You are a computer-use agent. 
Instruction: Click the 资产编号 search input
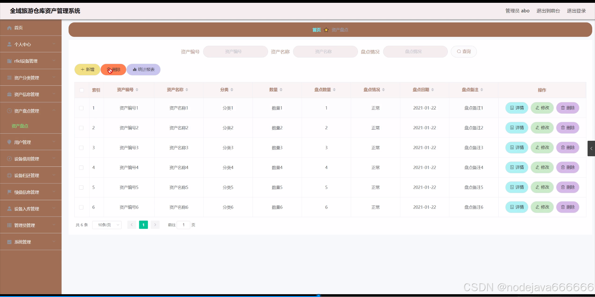236,52
